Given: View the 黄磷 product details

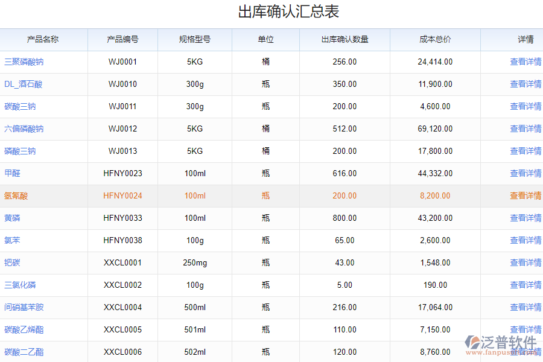Looking at the screenshot, I should click(10, 218).
